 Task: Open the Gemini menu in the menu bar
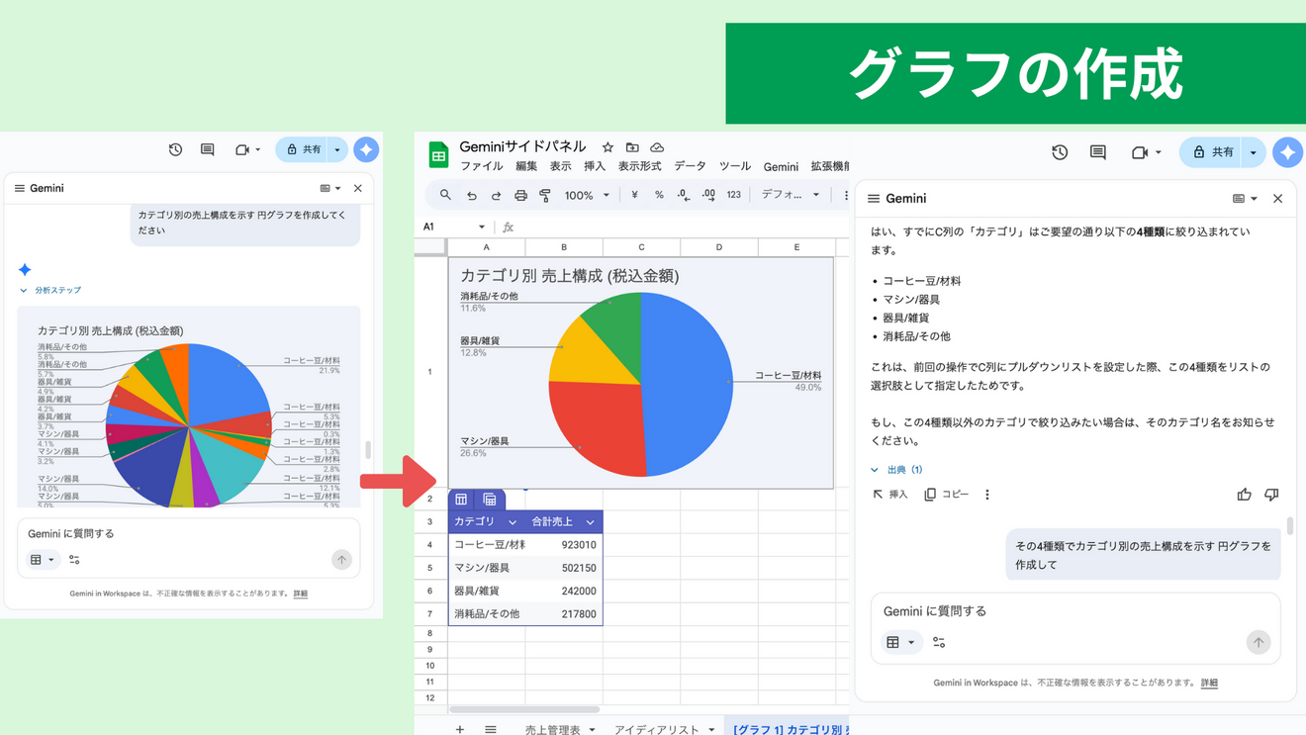tap(781, 166)
